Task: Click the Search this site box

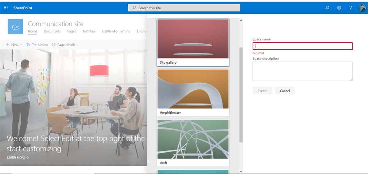Action: click(184, 8)
